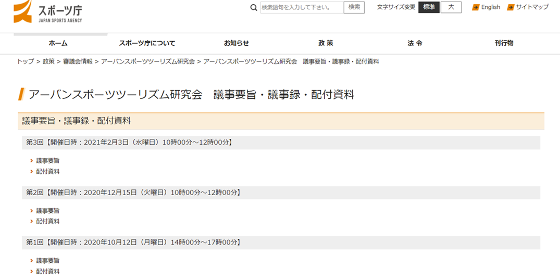Image resolution: width=560 pixels, height=280 pixels.
Task: Go to 政策 in the breadcrumb
Action: 48,62
